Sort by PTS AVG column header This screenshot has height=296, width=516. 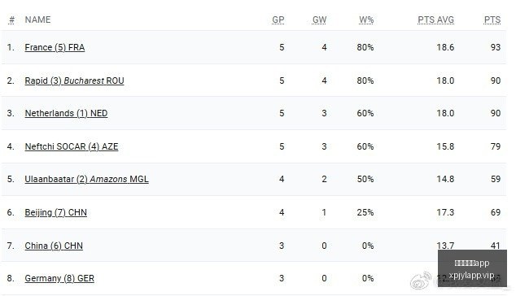click(x=435, y=20)
